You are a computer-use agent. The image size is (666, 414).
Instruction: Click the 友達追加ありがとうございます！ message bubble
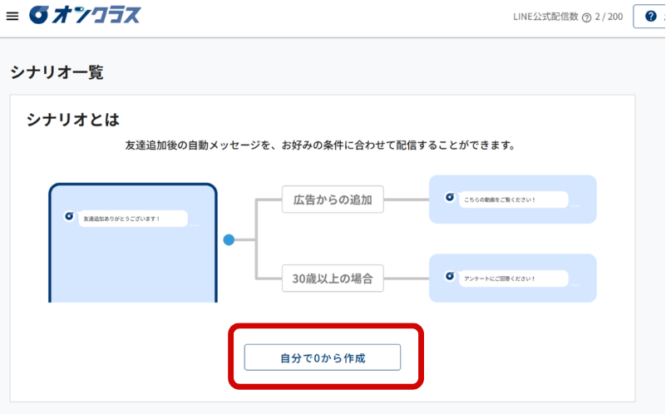[x=133, y=219]
